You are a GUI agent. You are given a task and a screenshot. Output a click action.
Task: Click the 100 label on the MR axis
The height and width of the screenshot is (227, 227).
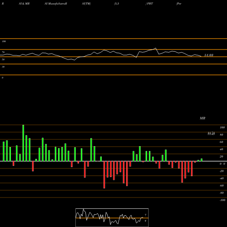[222, 128]
